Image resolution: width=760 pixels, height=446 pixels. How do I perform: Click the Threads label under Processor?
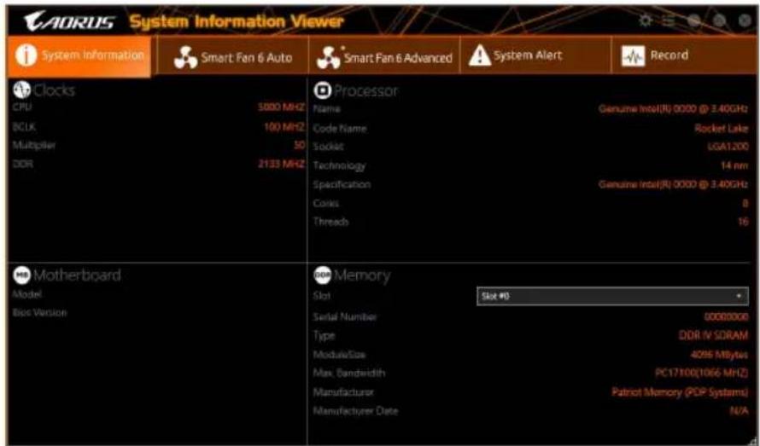click(x=330, y=222)
